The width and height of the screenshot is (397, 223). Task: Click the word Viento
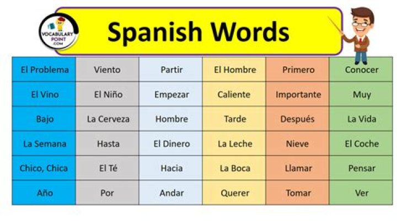click(x=108, y=70)
